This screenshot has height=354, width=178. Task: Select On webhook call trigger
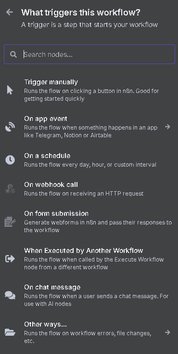[89, 189]
